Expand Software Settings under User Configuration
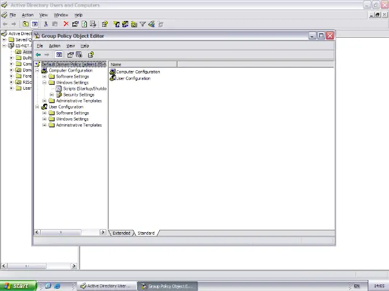The width and height of the screenshot is (389, 291). (x=44, y=113)
